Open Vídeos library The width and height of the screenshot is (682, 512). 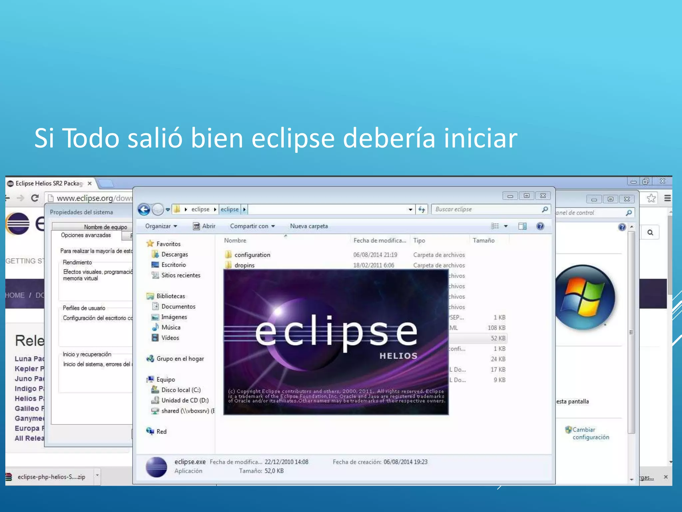(x=166, y=338)
